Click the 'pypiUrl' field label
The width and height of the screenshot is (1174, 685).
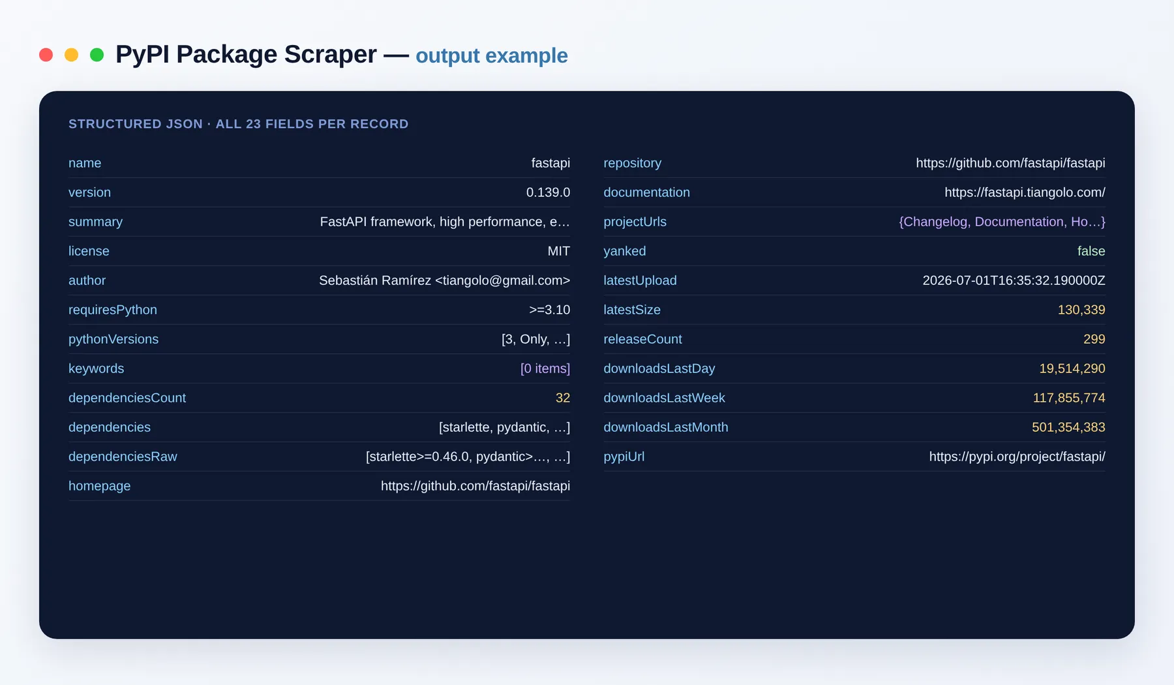pyautogui.click(x=624, y=457)
